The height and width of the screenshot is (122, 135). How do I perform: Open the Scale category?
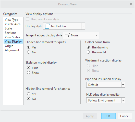coord(8,28)
